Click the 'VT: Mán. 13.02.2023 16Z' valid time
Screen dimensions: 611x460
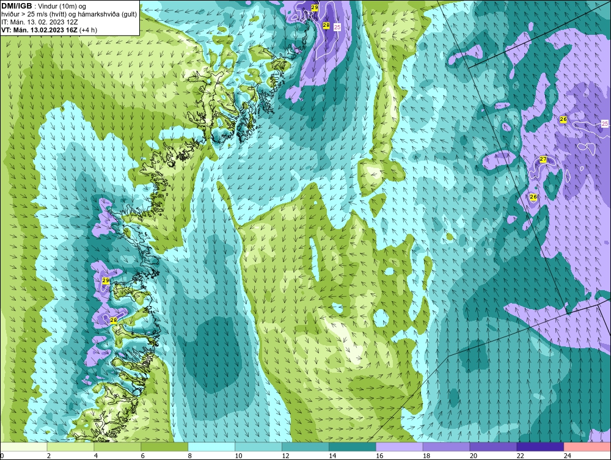click(39, 30)
